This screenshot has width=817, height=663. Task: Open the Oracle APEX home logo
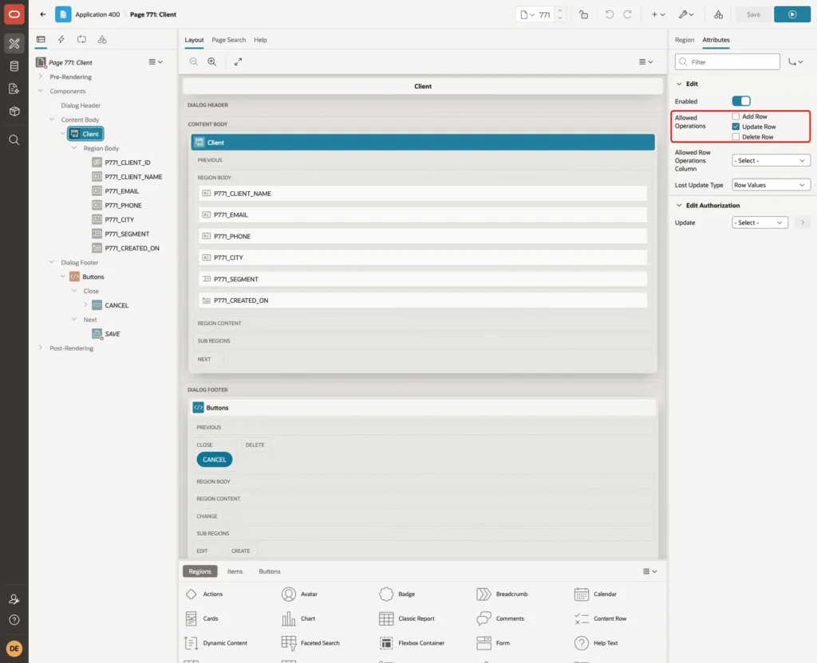(x=14, y=14)
